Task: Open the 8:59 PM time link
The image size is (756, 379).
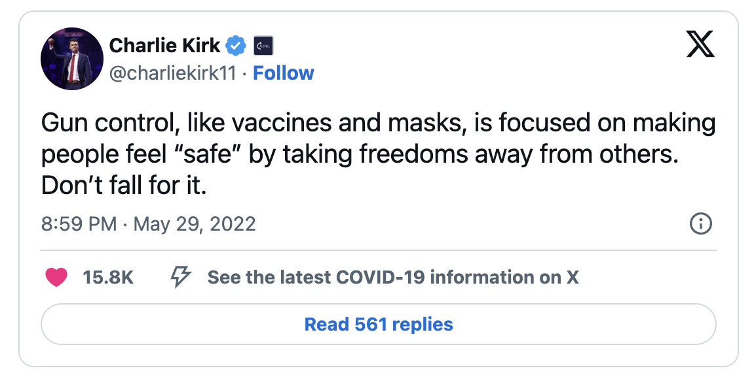Action: click(79, 224)
